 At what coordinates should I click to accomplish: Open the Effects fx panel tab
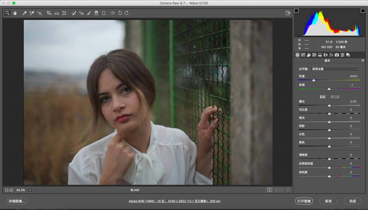click(x=331, y=55)
